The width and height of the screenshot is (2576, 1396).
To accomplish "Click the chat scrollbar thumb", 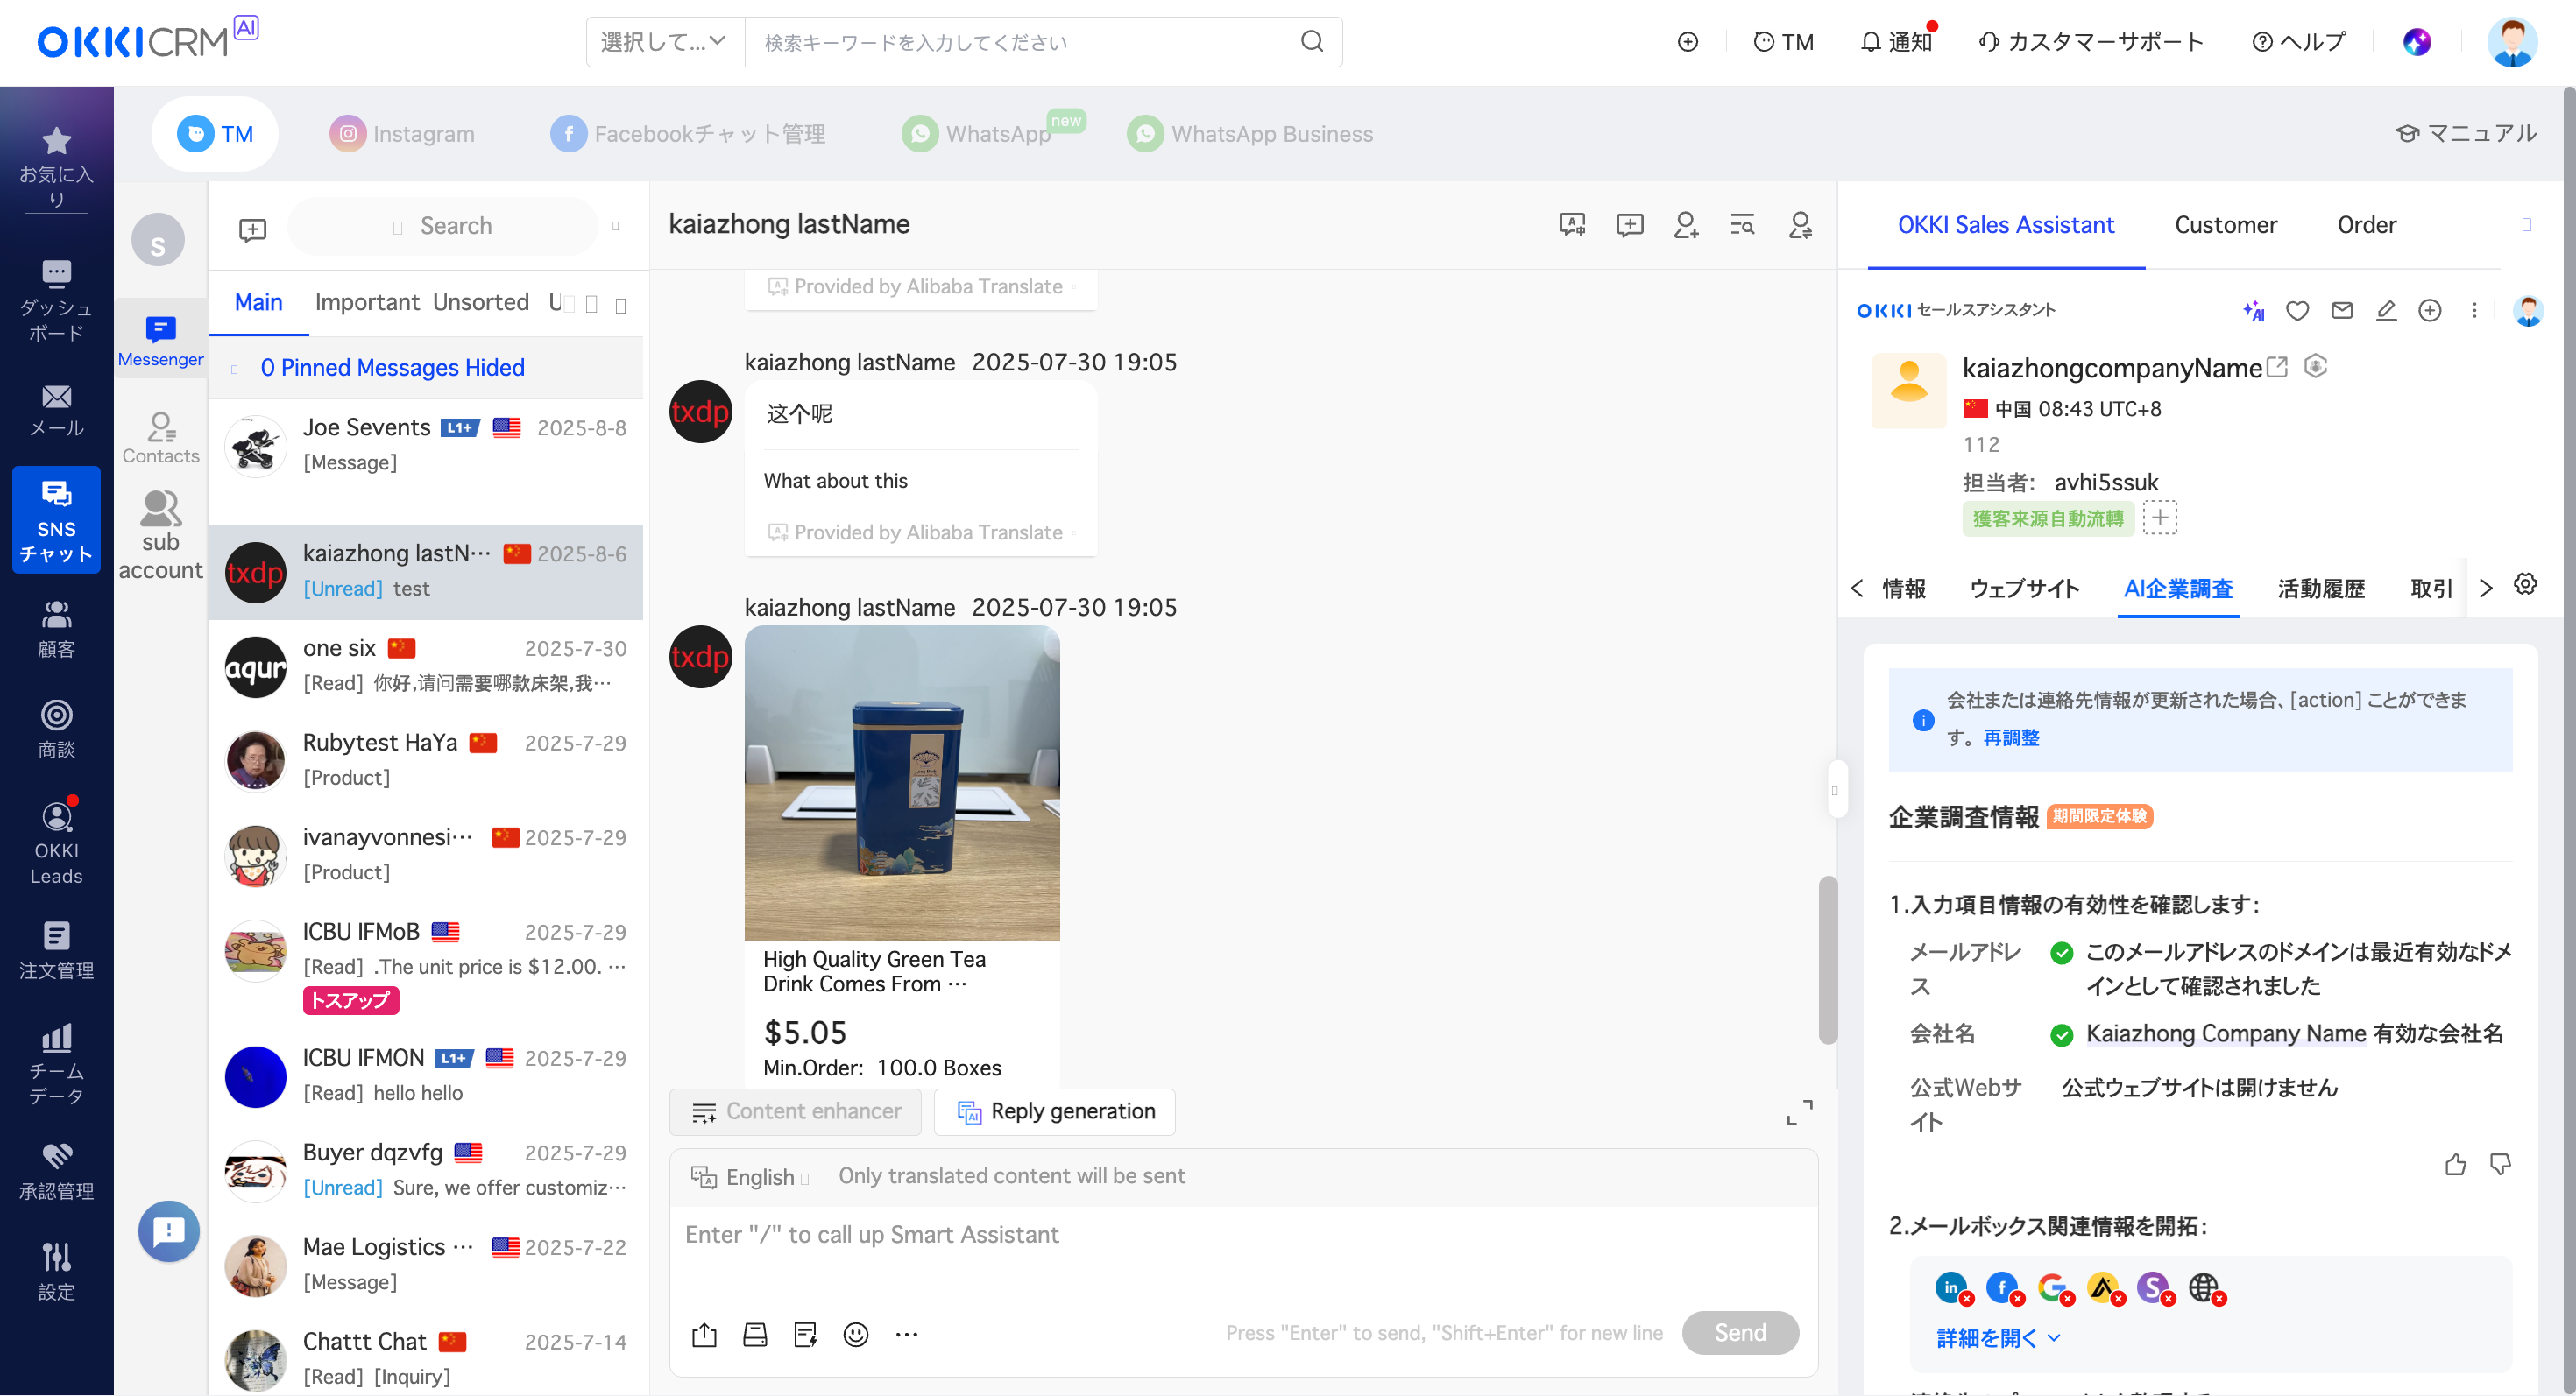I will [x=1827, y=959].
